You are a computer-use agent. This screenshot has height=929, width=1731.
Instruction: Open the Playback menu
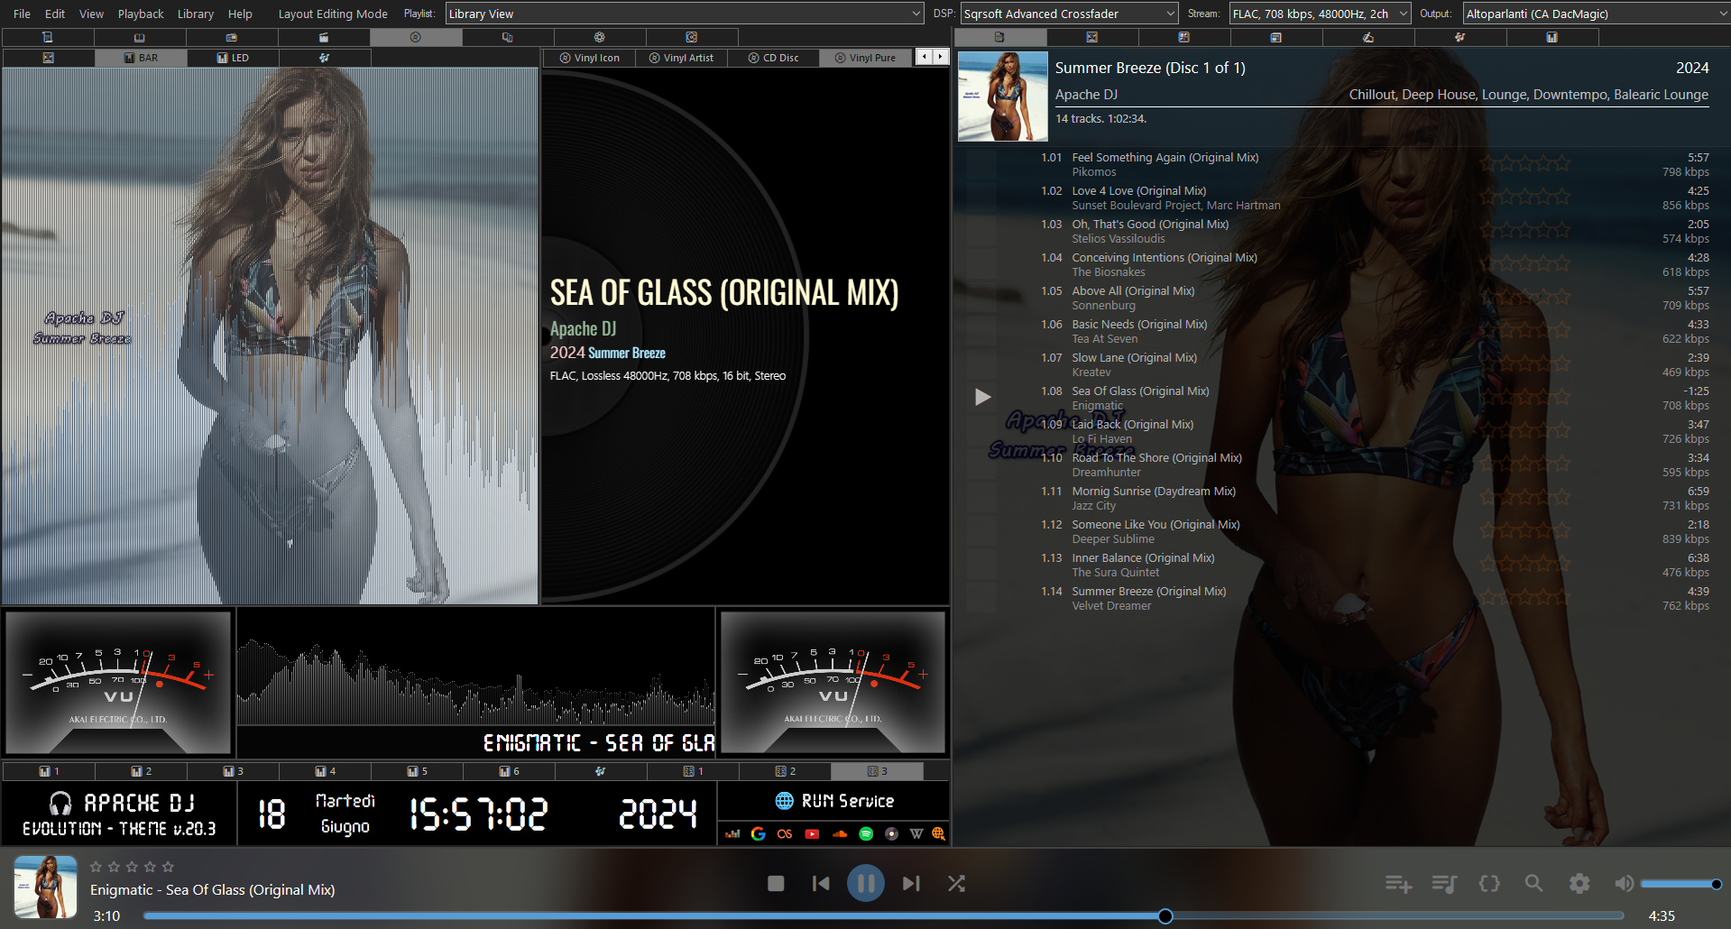click(x=141, y=14)
